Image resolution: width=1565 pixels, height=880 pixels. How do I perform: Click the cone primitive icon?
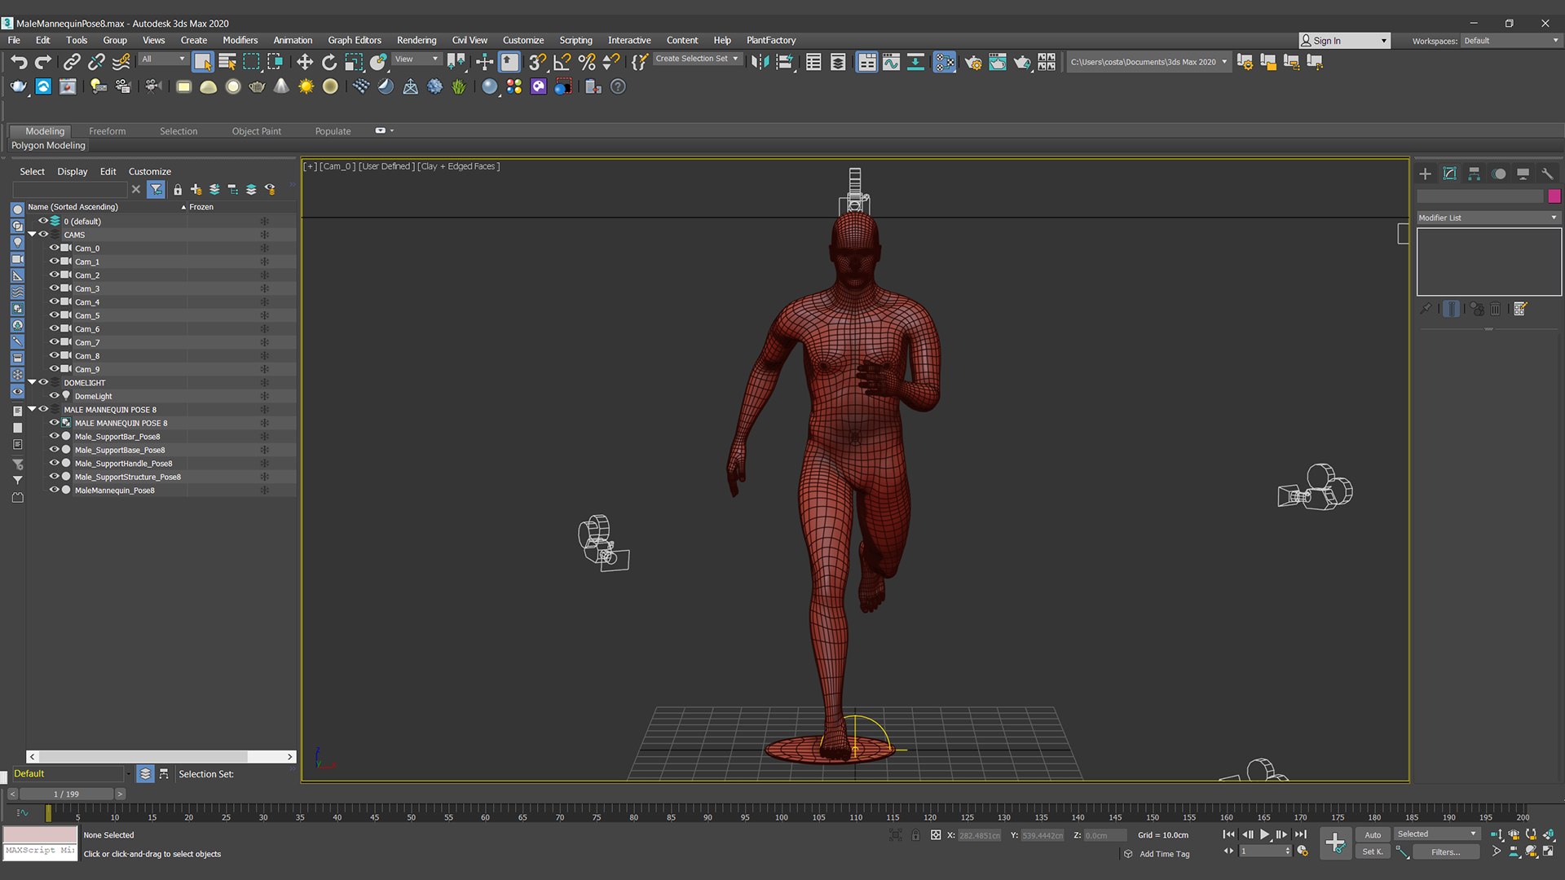(281, 86)
